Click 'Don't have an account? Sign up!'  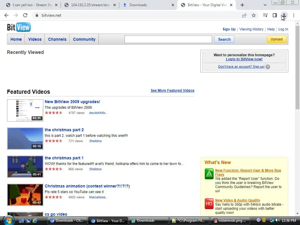tap(241, 67)
